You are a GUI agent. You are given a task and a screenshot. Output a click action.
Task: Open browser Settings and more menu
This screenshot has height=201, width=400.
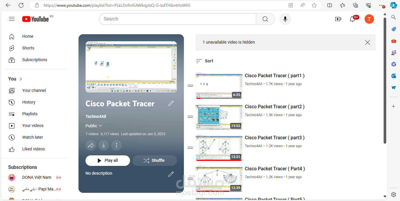click(x=382, y=5)
